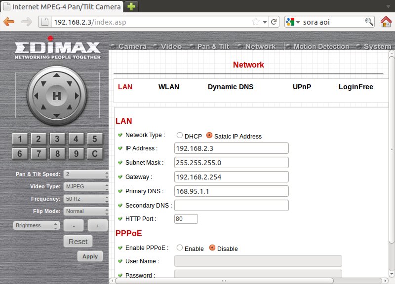This screenshot has width=395, height=284.
Task: Tilt camera up with the up arrow
Action: click(57, 76)
